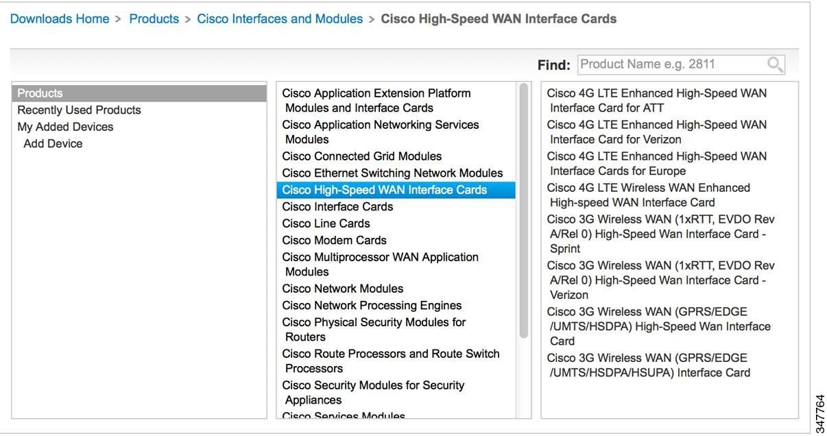Choose Cisco Modem Cards category
Image resolution: width=827 pixels, height=436 pixels.
point(334,240)
